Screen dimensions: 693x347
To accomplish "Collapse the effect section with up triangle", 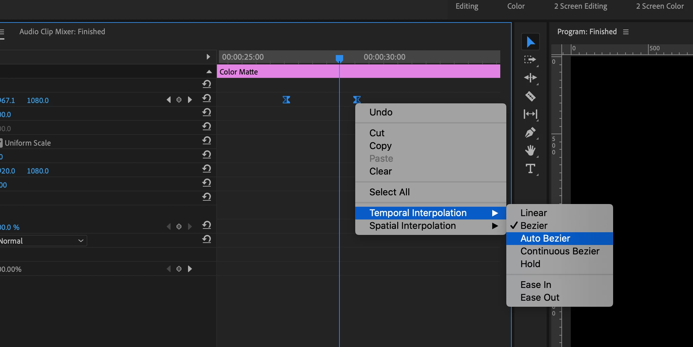I will (x=209, y=71).
